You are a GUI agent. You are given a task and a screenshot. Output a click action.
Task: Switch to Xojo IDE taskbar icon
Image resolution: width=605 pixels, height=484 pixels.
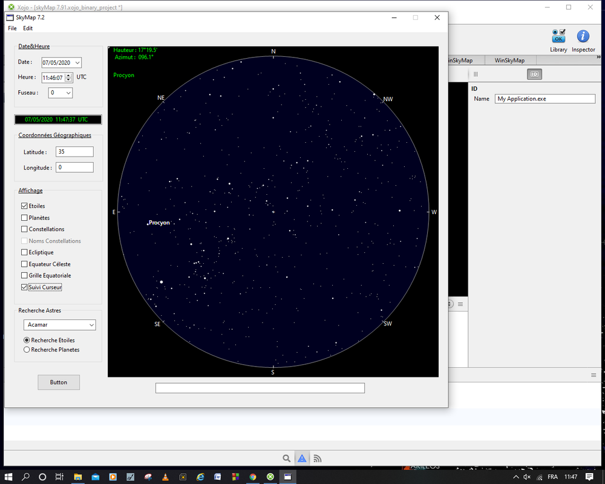click(270, 477)
